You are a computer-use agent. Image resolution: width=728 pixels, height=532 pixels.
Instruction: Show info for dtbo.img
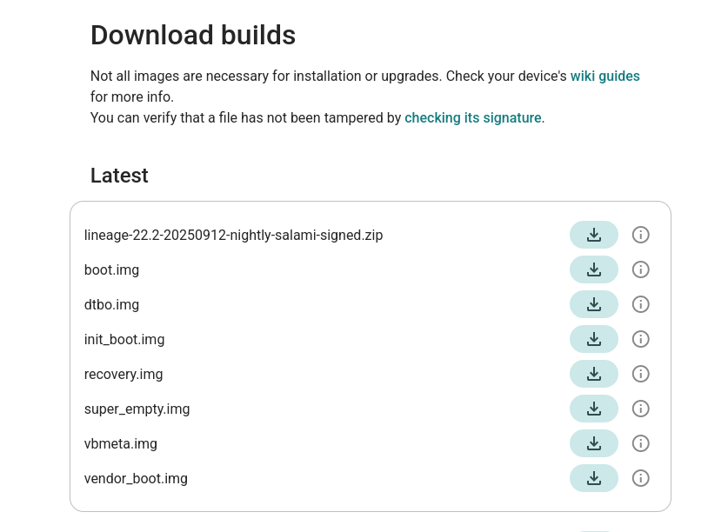point(641,304)
